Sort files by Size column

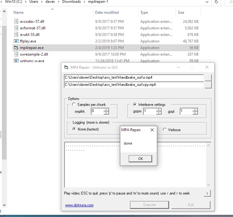point(181,12)
